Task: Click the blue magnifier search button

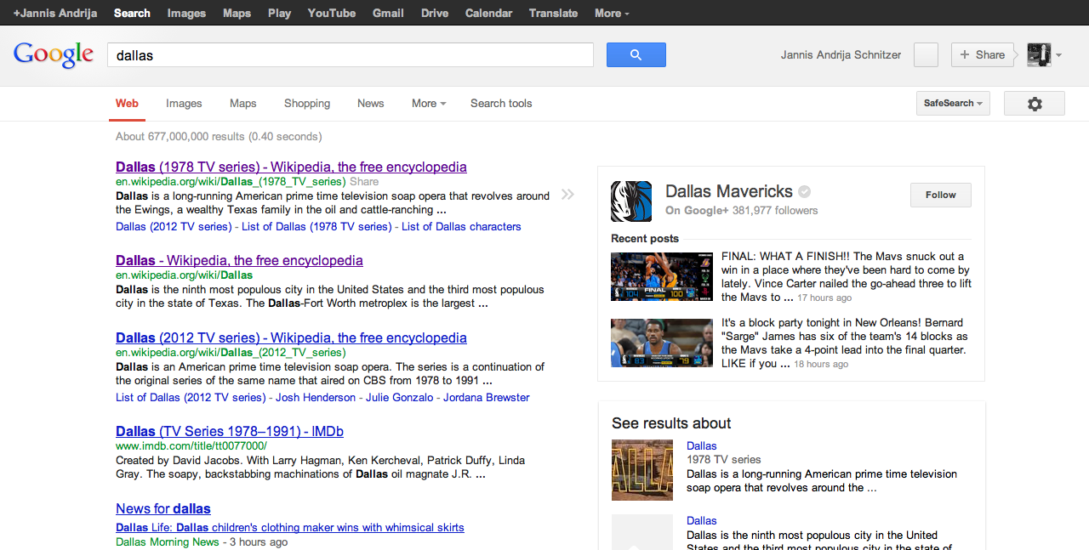Action: (x=636, y=54)
